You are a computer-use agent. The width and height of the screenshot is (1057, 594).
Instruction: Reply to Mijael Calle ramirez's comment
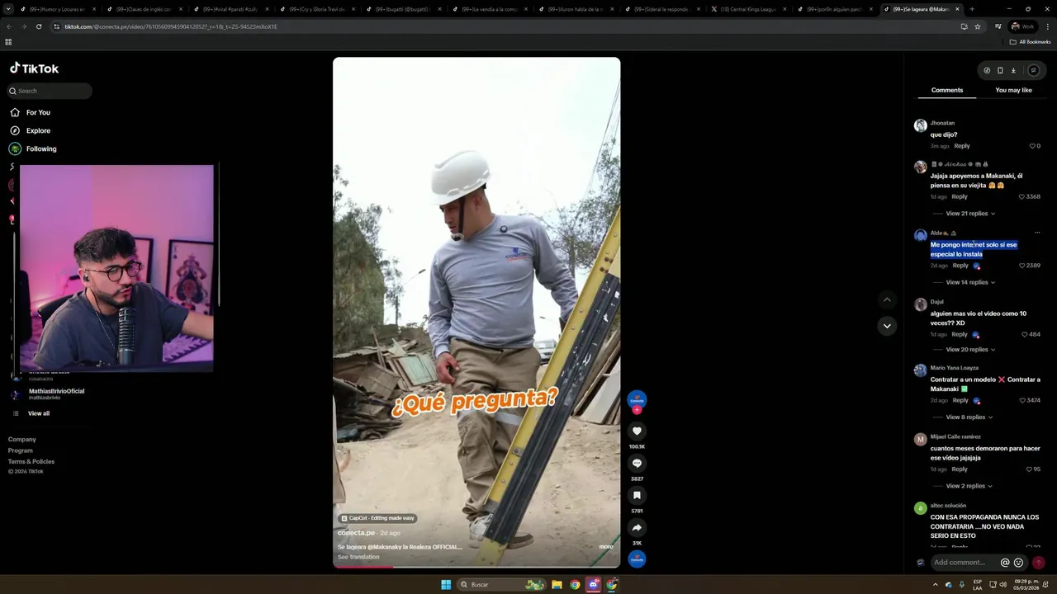point(960,469)
